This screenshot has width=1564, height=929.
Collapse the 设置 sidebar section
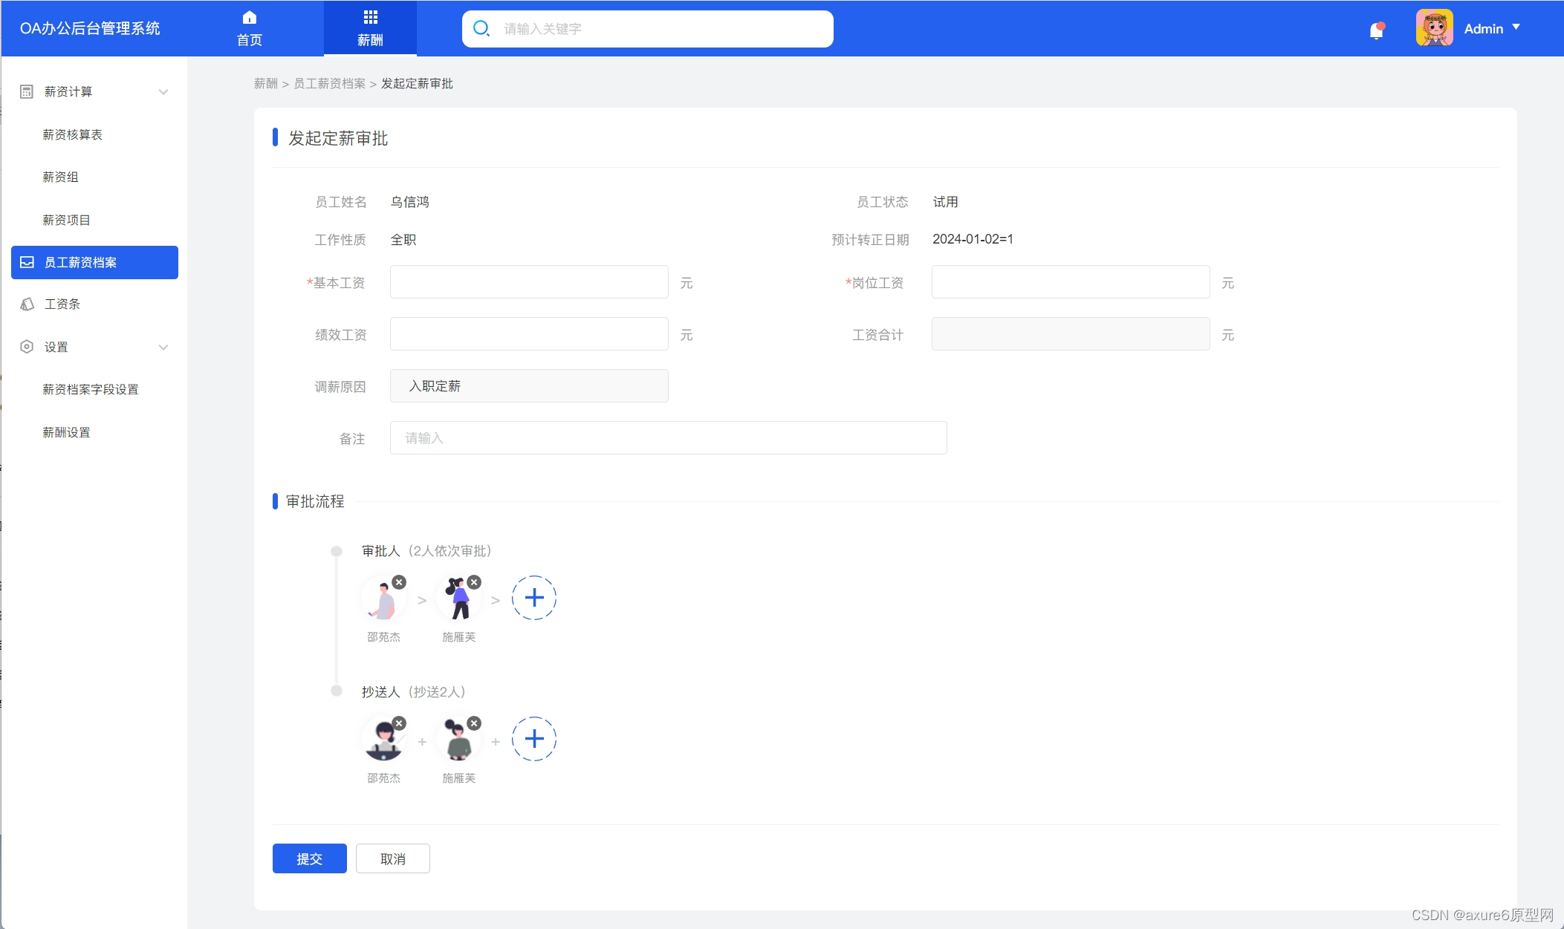163,346
